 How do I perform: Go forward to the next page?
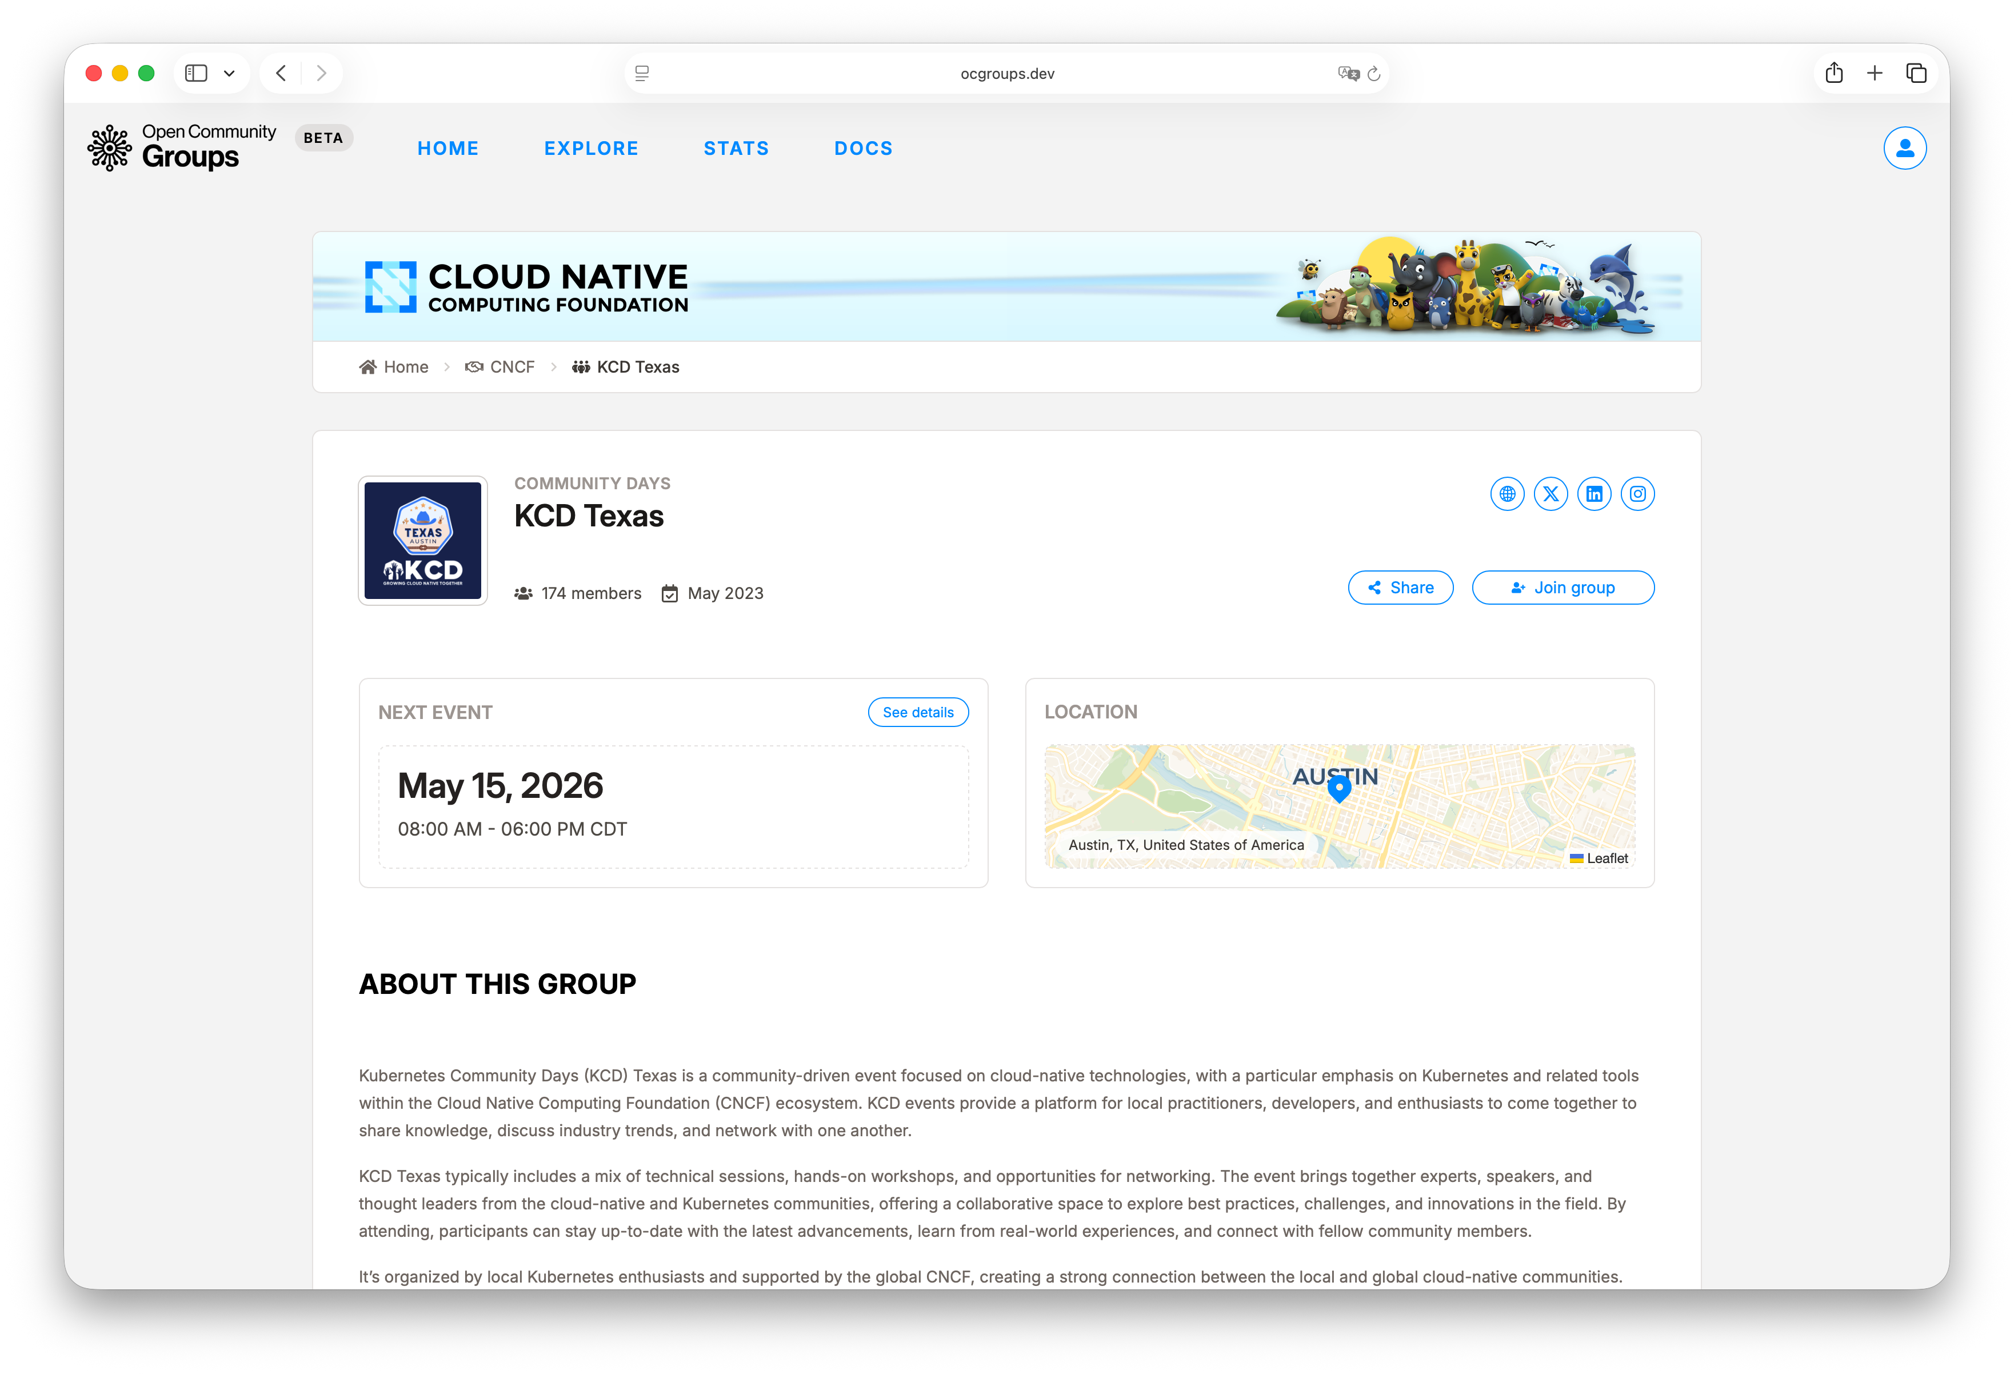(x=322, y=74)
